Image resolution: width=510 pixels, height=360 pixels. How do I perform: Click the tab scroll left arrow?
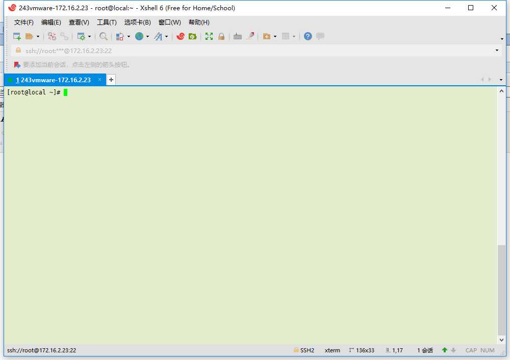(x=482, y=80)
